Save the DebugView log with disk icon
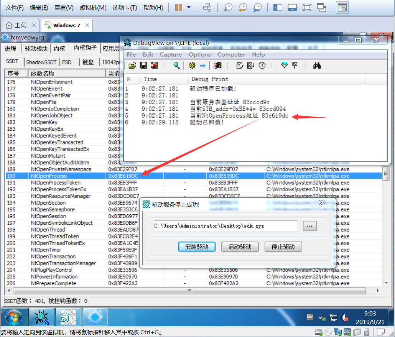 143,66
